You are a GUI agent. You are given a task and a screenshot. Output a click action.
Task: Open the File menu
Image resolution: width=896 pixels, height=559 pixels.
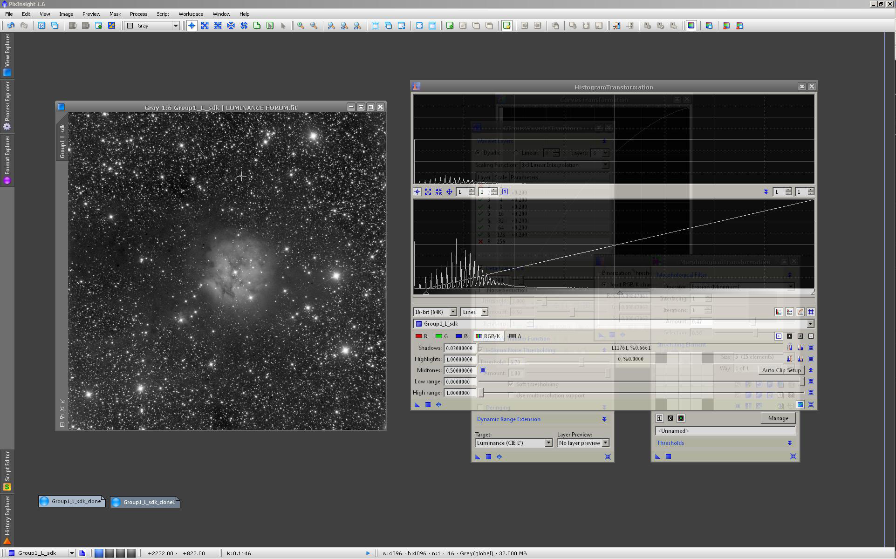point(9,14)
